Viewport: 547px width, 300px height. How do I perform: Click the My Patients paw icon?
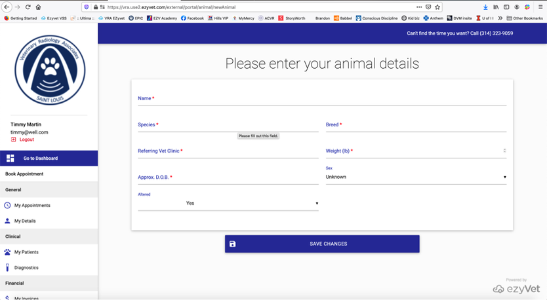(x=7, y=252)
